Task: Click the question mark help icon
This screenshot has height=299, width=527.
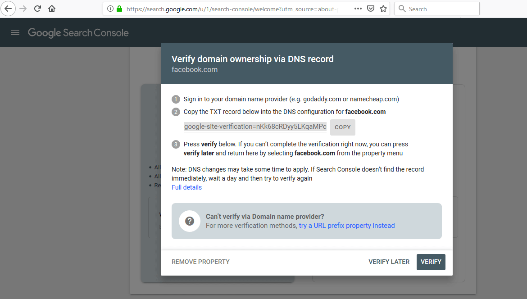Action: pos(190,221)
